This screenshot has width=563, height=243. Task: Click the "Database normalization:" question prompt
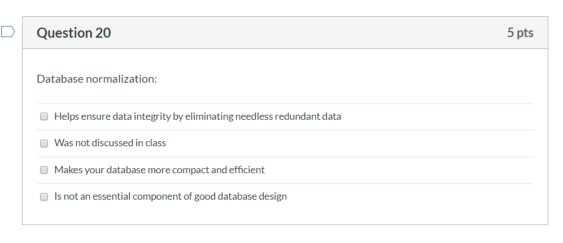[97, 79]
